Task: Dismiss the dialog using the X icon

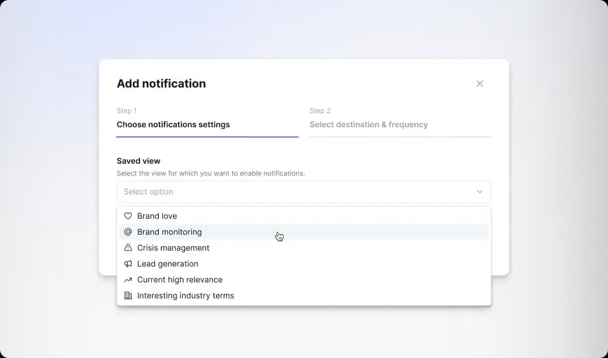Action: pos(479,84)
